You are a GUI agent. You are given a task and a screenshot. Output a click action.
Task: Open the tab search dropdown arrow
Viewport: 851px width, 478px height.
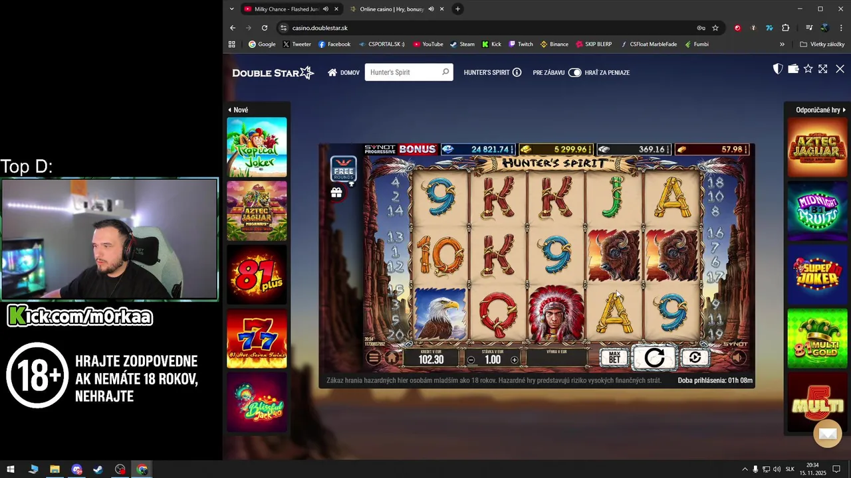[231, 9]
